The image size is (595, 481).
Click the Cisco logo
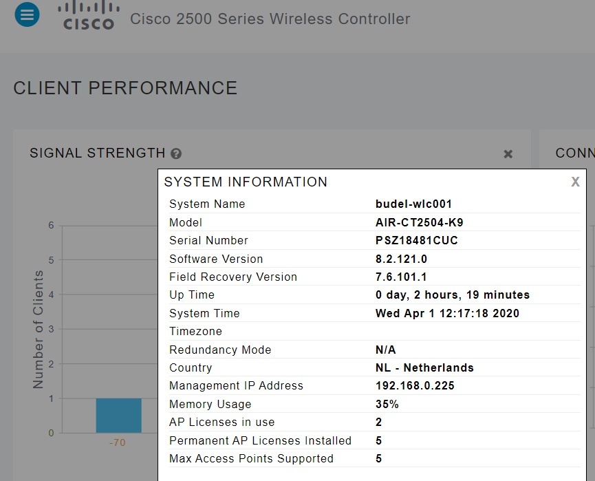click(x=89, y=16)
